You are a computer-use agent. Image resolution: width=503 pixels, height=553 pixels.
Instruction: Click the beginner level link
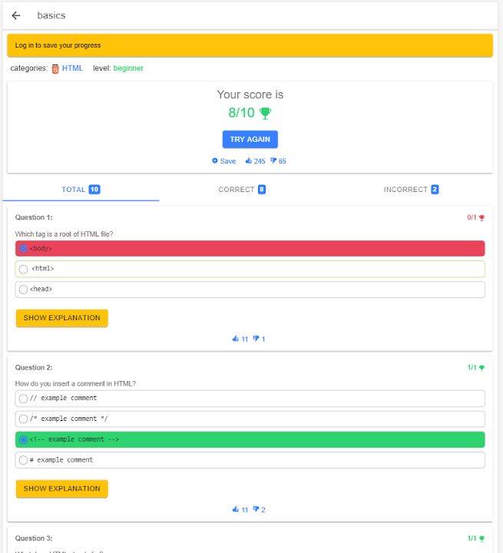[128, 68]
